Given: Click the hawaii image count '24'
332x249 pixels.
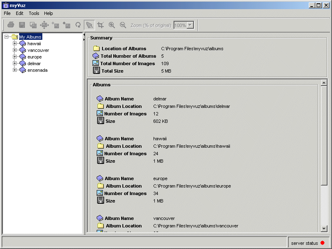Looking at the screenshot, I should [x=156, y=154].
